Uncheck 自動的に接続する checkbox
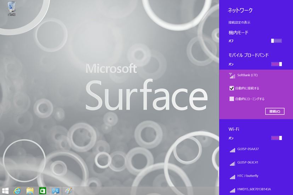The height and width of the screenshot is (195, 293). [x=231, y=88]
